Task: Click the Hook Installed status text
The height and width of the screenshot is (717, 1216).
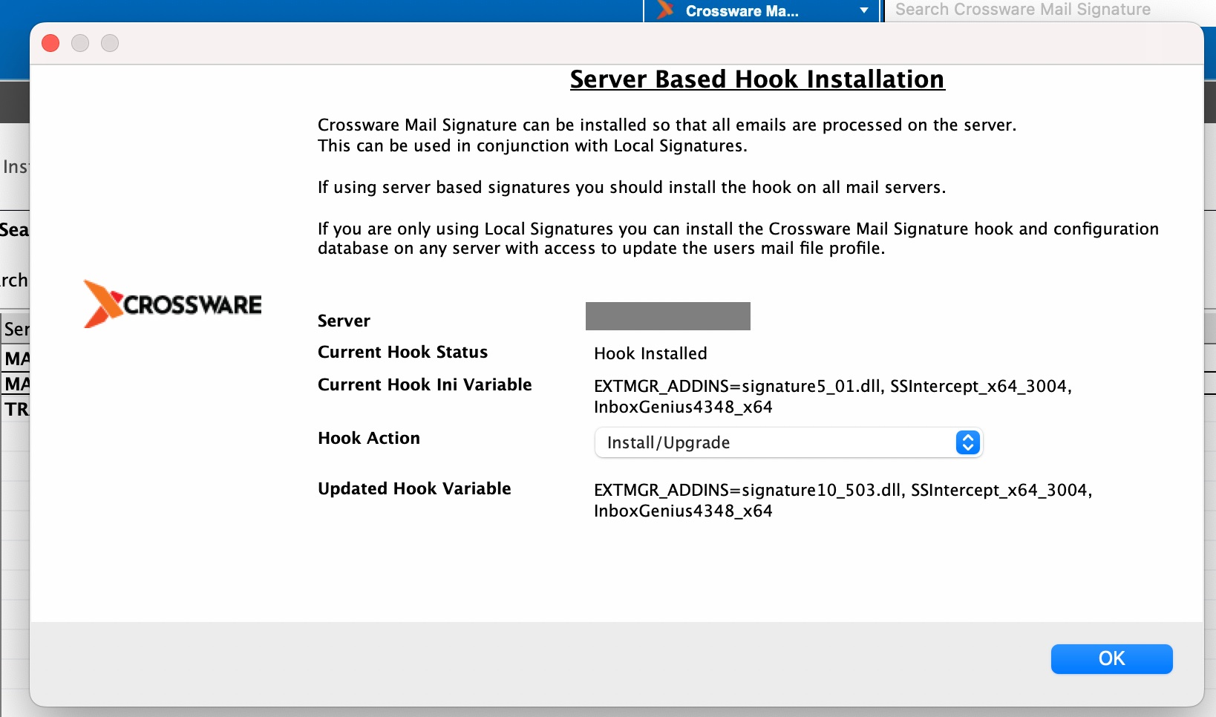Action: pos(650,353)
